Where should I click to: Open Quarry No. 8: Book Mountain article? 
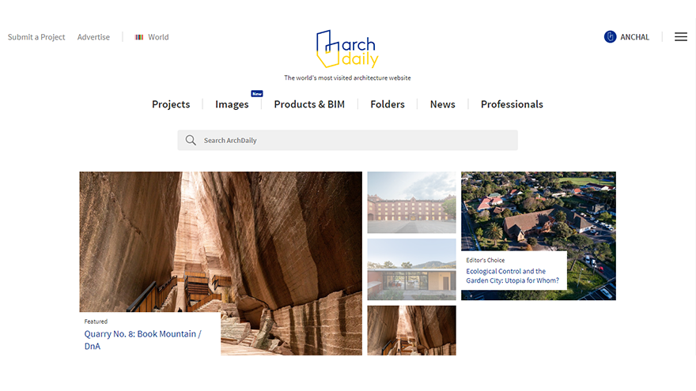point(143,340)
